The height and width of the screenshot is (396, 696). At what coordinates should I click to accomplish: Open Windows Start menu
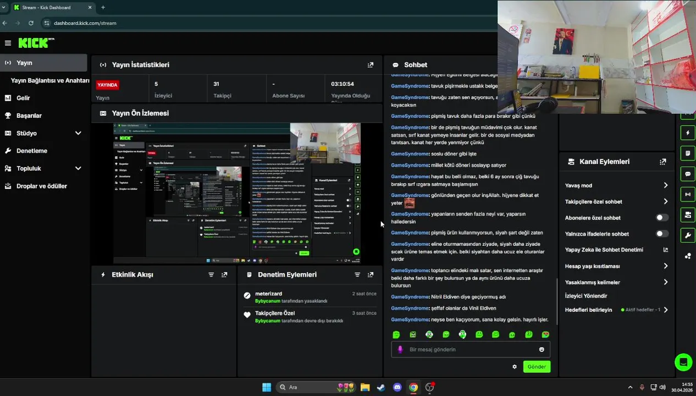pyautogui.click(x=267, y=387)
